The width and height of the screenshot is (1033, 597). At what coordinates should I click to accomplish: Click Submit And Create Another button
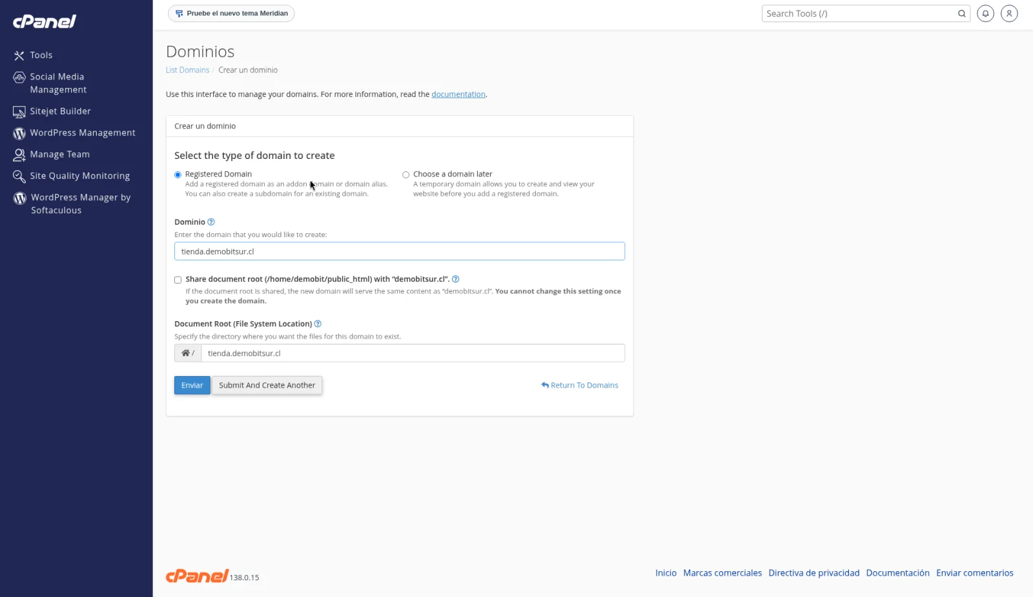tap(267, 385)
